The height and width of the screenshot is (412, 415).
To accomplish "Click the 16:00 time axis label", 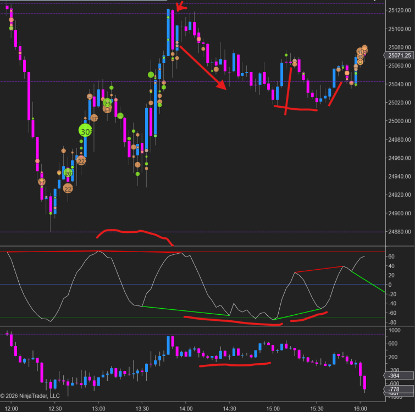I will click(360, 408).
